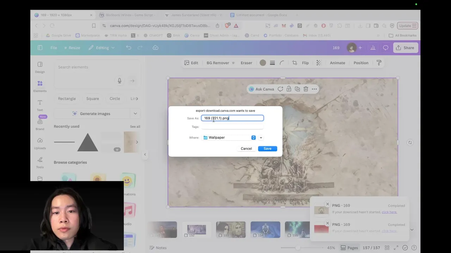The image size is (451, 253).
Task: Toggle the Canva main menu sidebar icon
Action: tap(40, 48)
